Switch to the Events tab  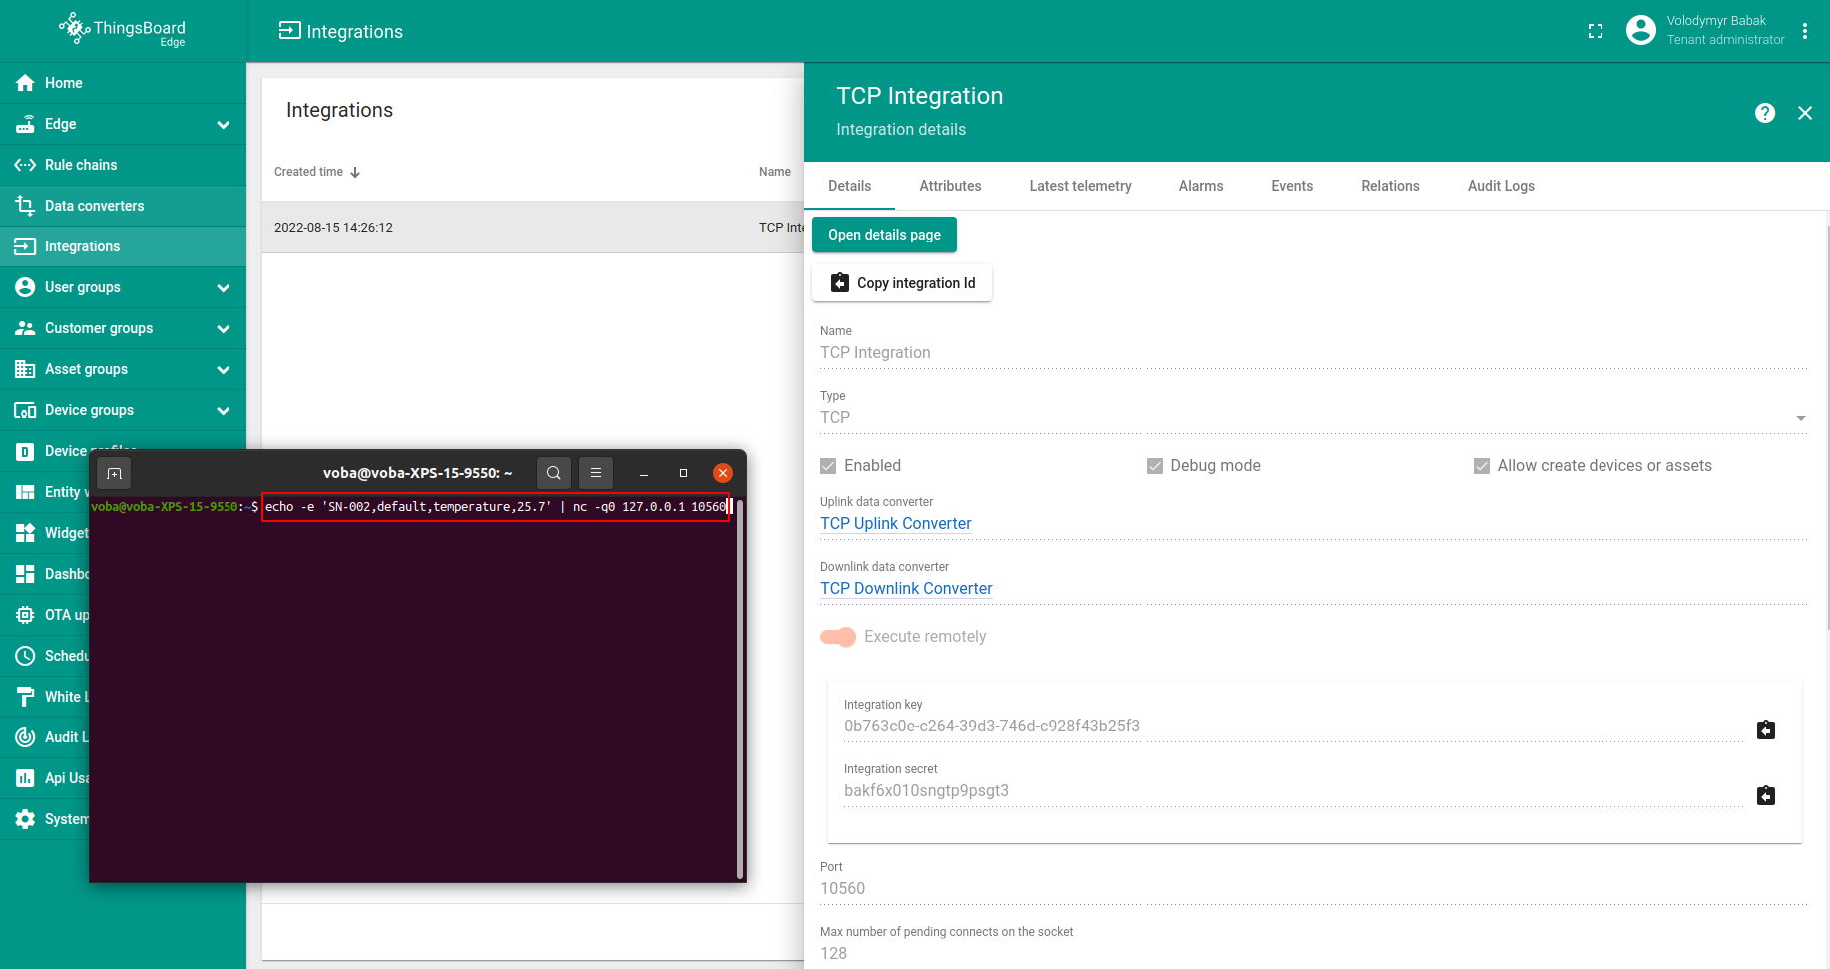click(1292, 186)
